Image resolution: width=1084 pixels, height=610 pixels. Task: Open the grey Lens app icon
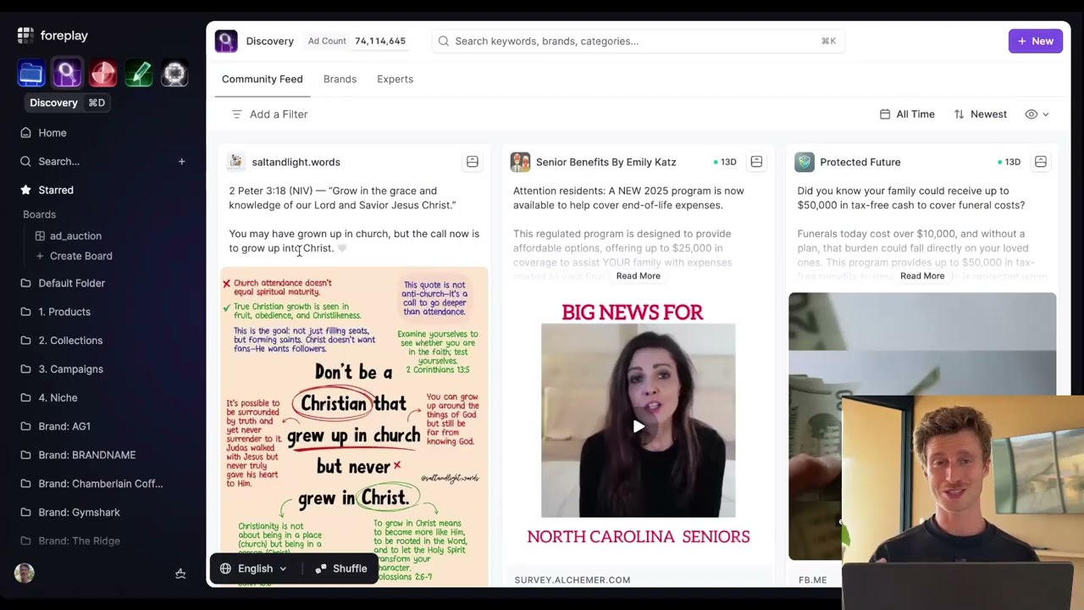pos(174,74)
